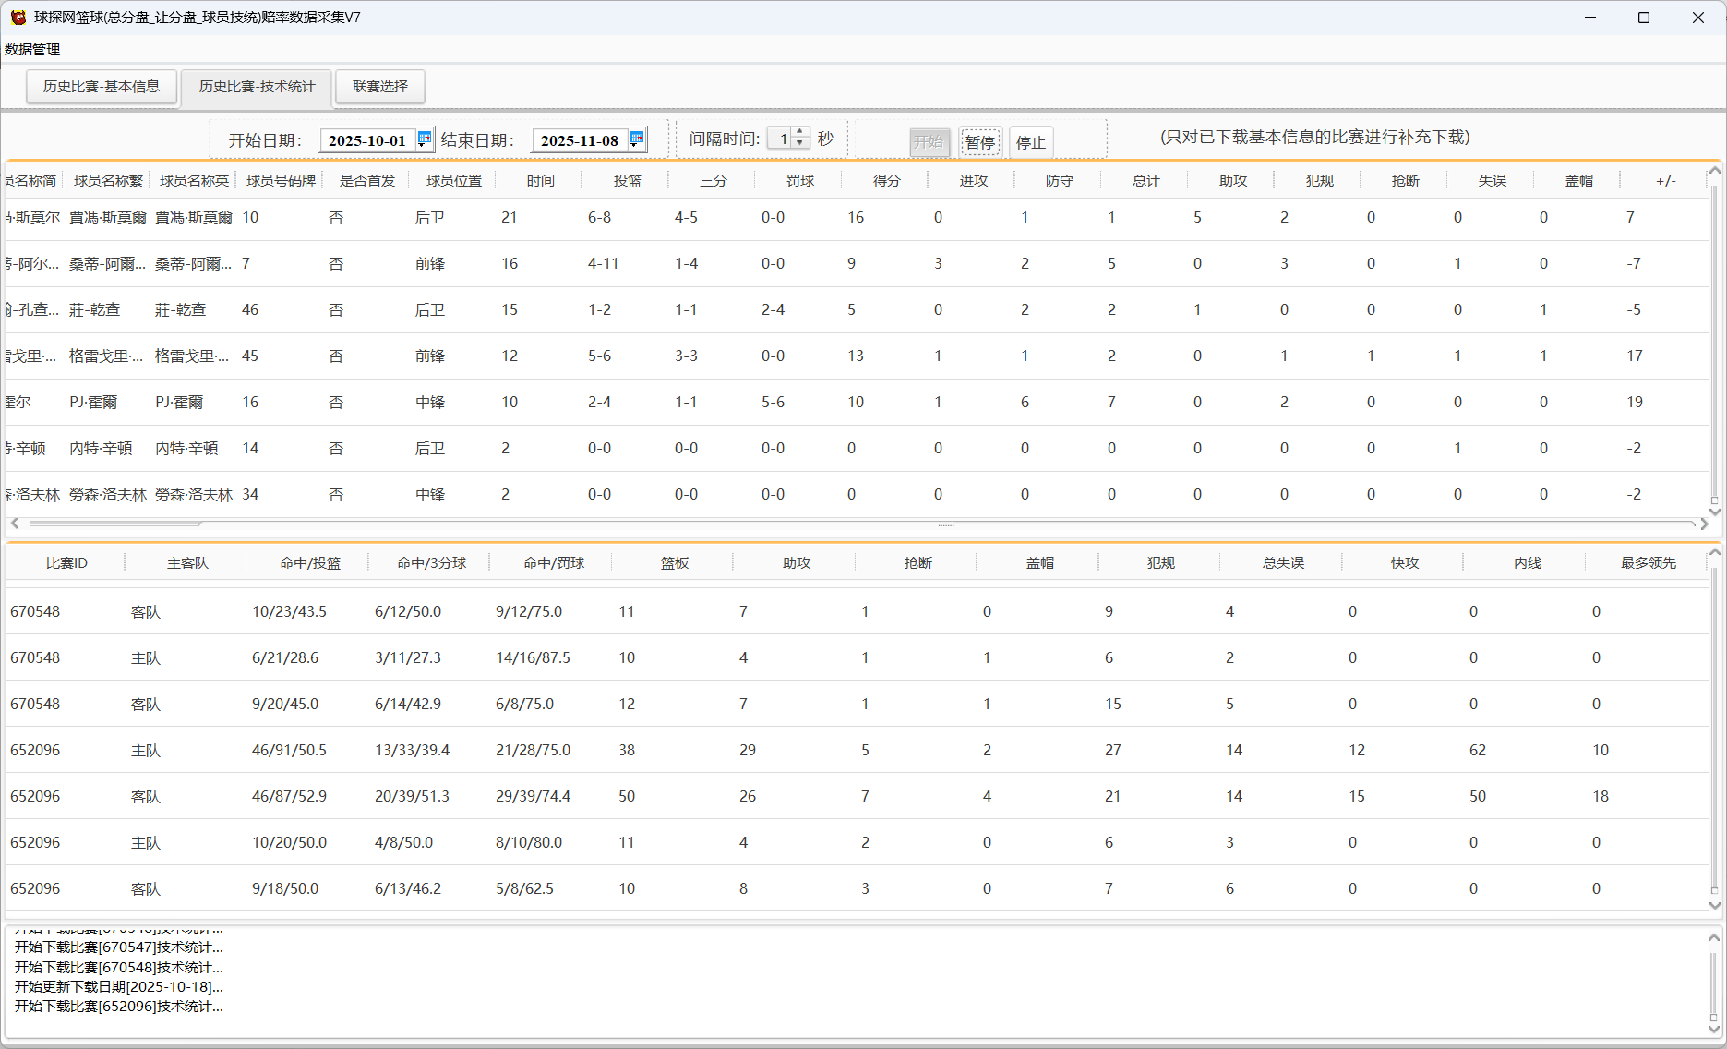Click the app logo icon in title bar
Image resolution: width=1727 pixels, height=1049 pixels.
[18, 18]
